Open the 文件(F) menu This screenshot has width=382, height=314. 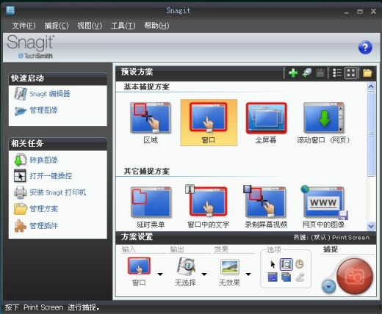pos(24,26)
